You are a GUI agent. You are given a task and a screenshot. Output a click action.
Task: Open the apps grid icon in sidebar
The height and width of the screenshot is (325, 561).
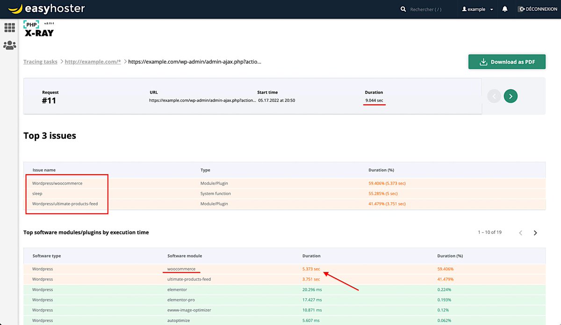pos(9,28)
